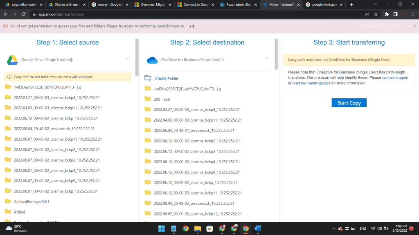Switch to the google workspace tab
This screenshot has height=235, width=419.
pos(324,4)
